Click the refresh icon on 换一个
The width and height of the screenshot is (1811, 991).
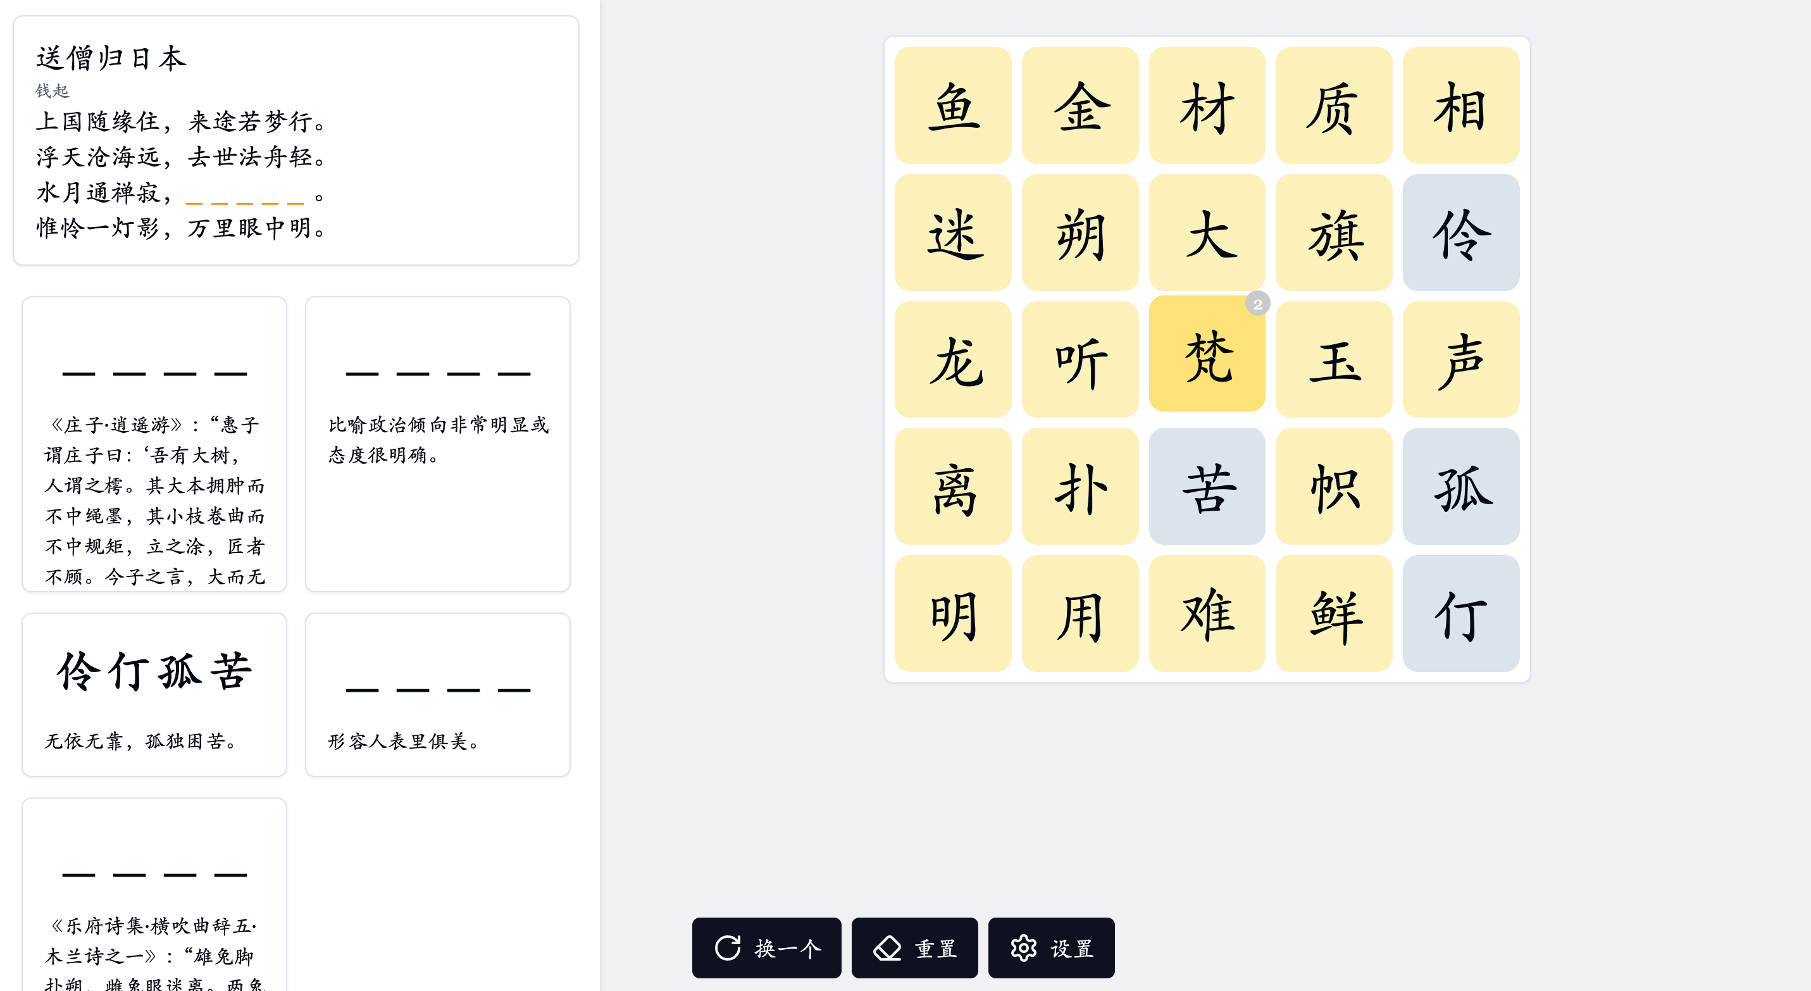tap(727, 947)
